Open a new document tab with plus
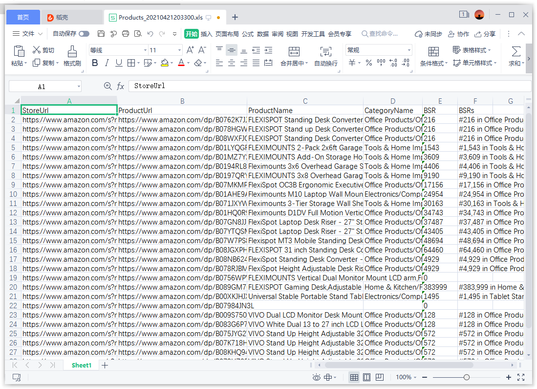This screenshot has height=389, width=537. [235, 17]
